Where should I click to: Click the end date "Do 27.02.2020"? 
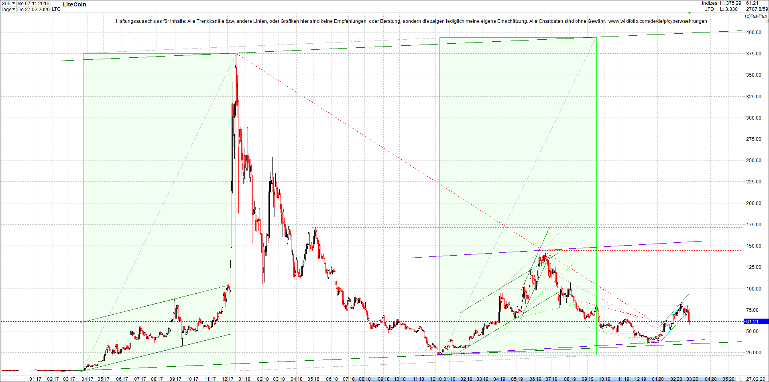pos(33,10)
